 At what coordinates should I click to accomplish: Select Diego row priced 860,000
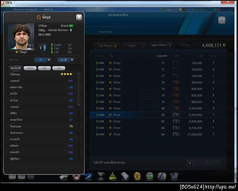(x=155, y=102)
